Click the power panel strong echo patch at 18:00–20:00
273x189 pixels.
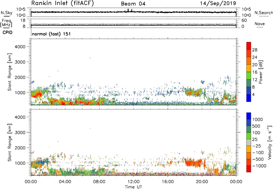click(193, 92)
